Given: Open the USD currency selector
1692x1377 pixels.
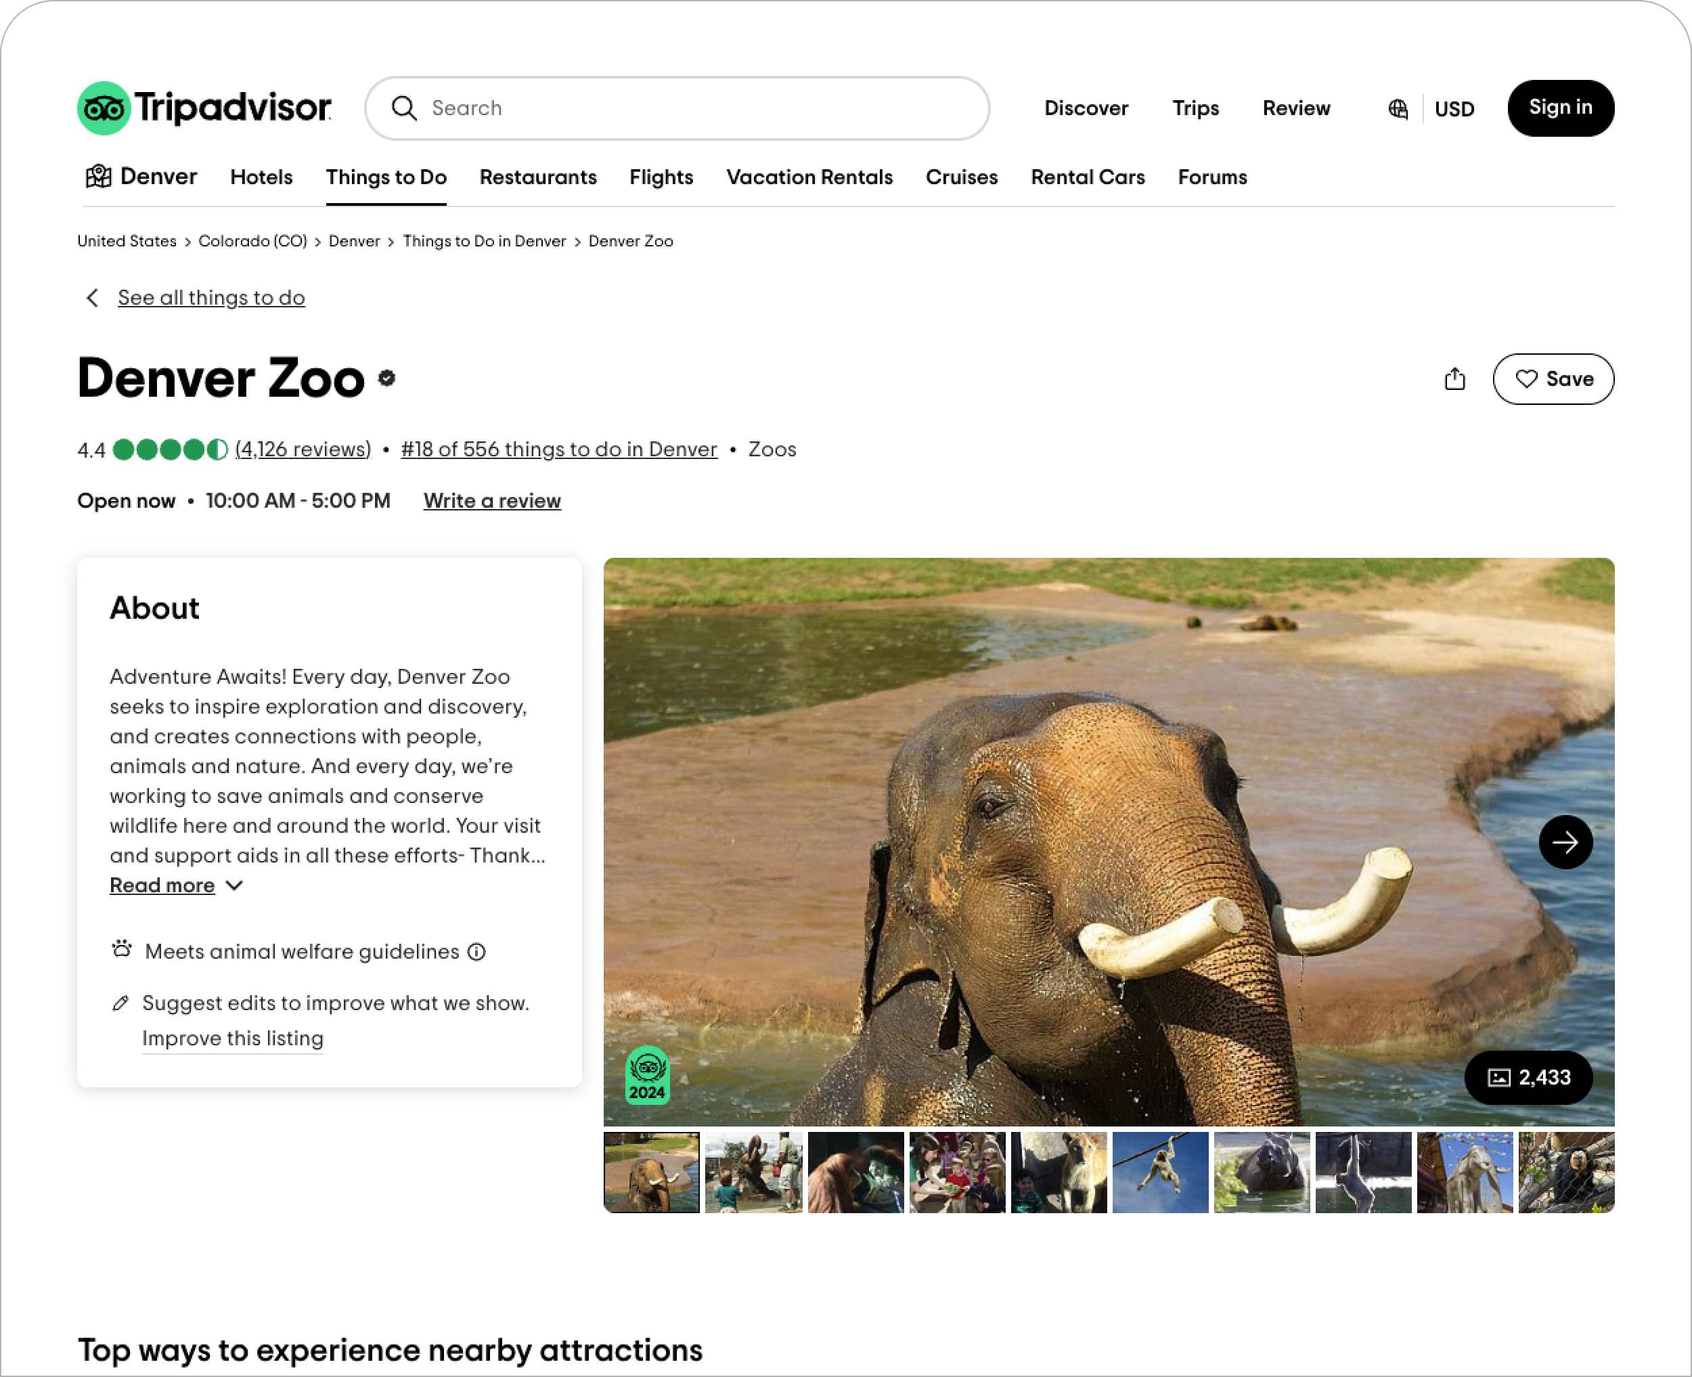Looking at the screenshot, I should tap(1455, 109).
